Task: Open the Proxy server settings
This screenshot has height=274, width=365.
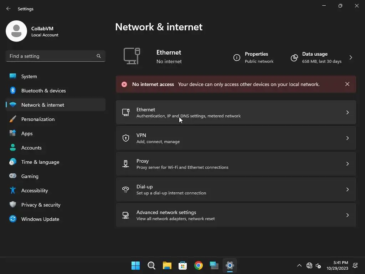Action: click(235, 164)
